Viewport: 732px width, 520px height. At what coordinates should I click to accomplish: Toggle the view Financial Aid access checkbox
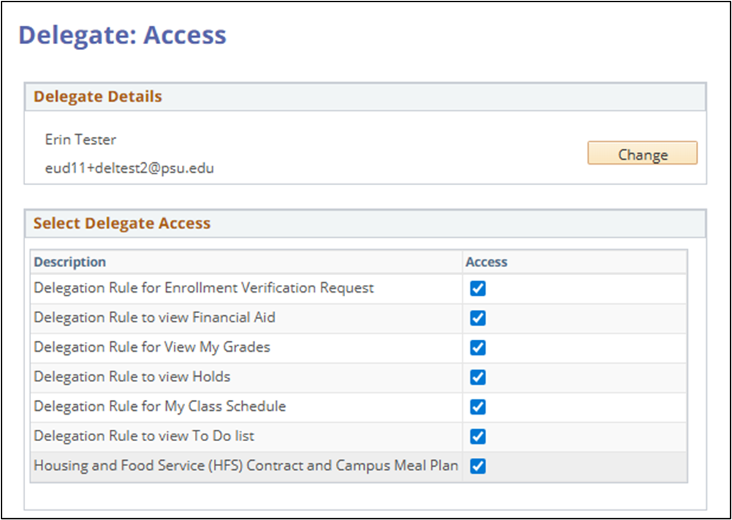pos(478,318)
